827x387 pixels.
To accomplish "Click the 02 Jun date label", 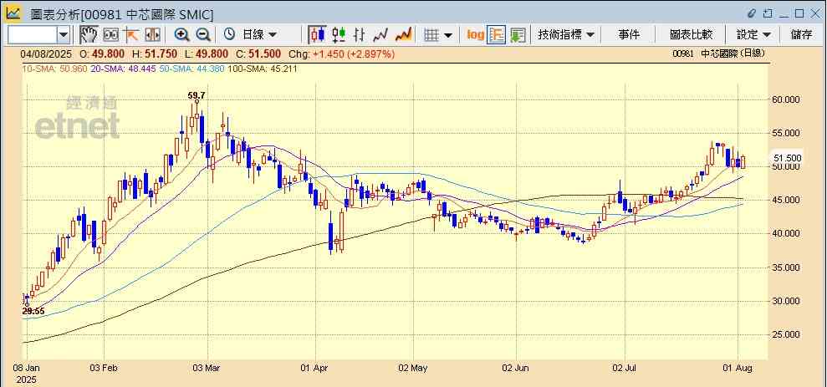I will click(517, 367).
